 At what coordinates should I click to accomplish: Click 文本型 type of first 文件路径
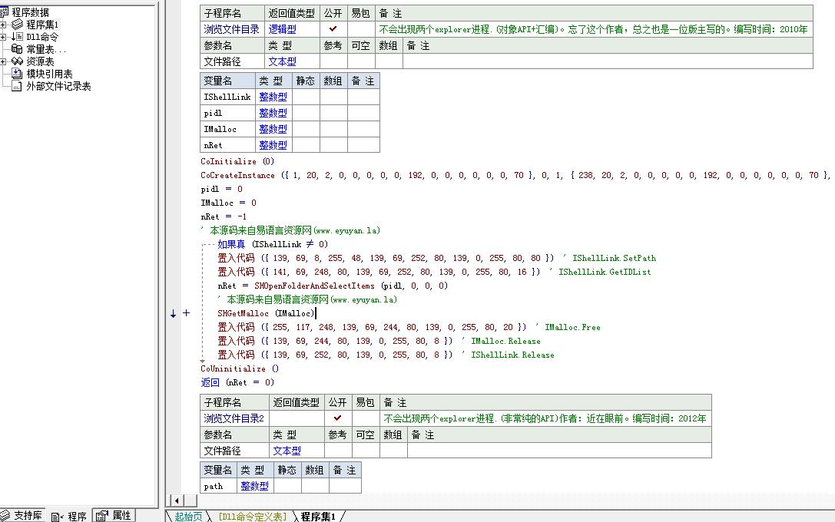tap(282, 61)
